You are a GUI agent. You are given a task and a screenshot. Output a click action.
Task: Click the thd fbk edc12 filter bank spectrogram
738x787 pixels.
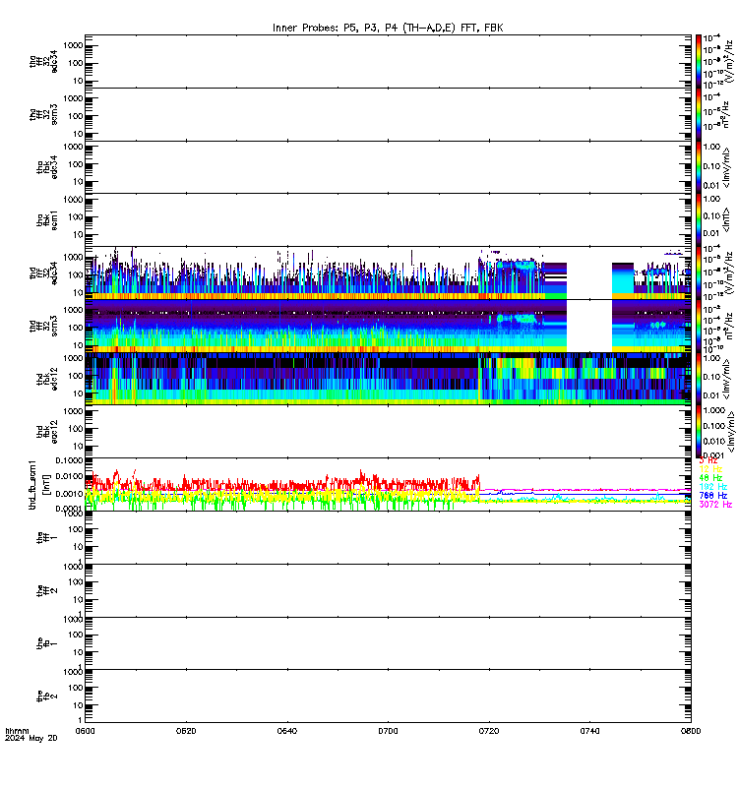[388, 379]
